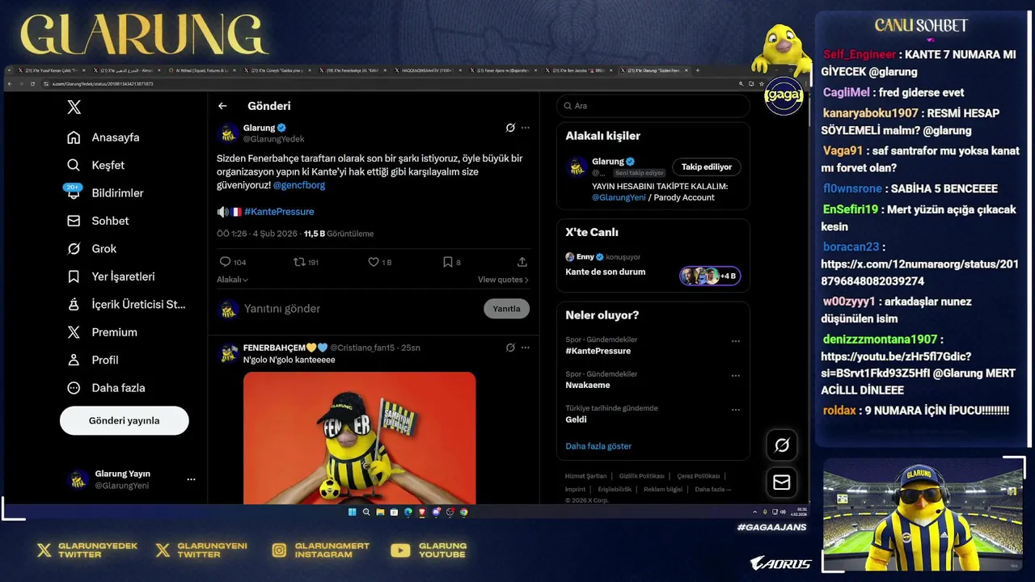Open Grok from the sidebar
This screenshot has width=1035, height=582.
[x=92, y=248]
